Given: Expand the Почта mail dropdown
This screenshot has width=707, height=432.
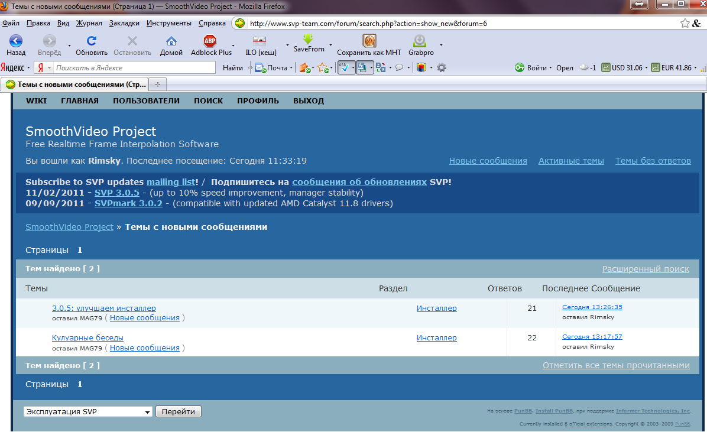Looking at the screenshot, I should [292, 67].
